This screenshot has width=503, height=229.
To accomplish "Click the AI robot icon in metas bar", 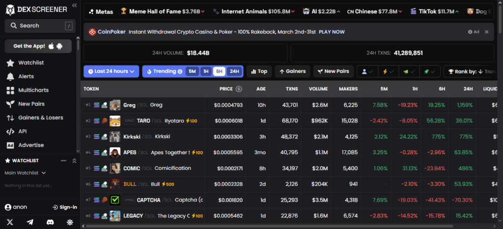I will pos(307,11).
